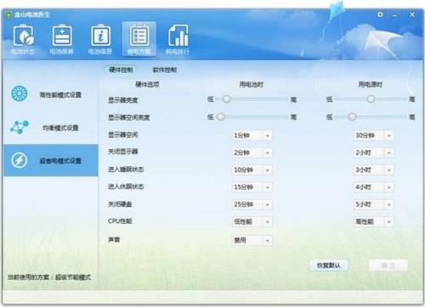Click the 声音 row label
This screenshot has height=307, width=425.
tap(114, 240)
